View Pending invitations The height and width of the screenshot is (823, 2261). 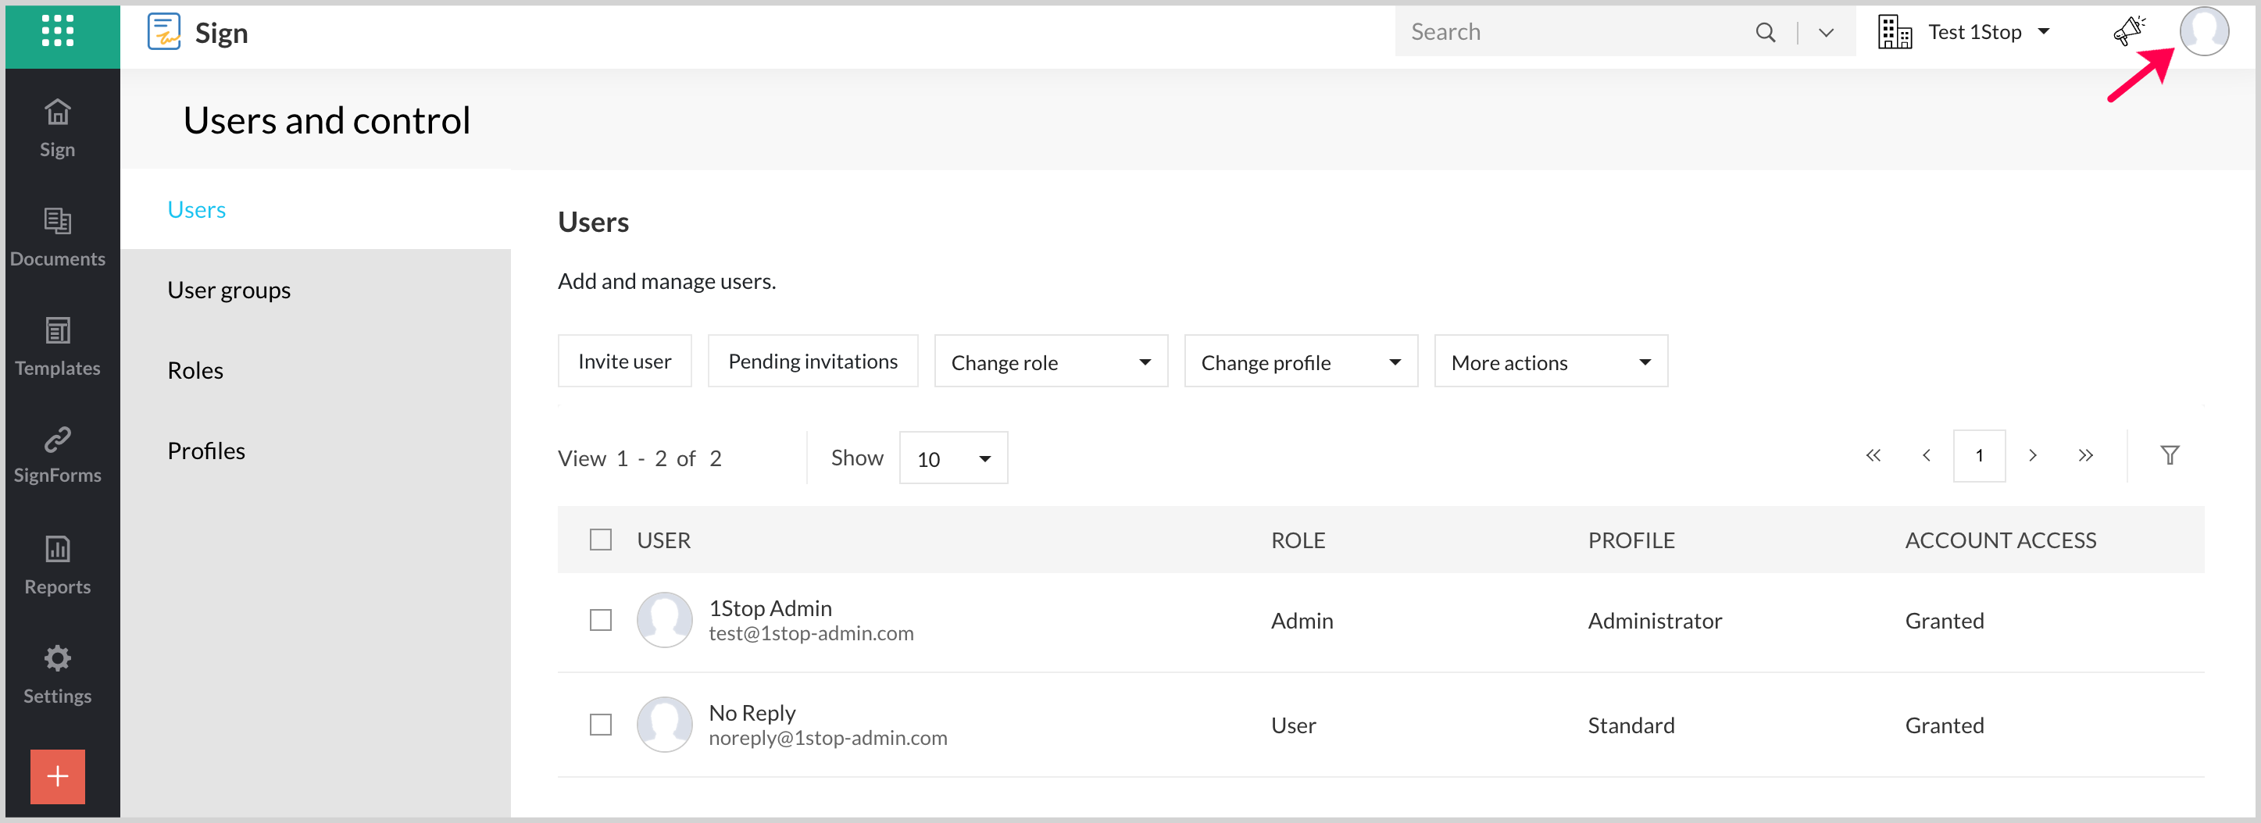coord(812,362)
